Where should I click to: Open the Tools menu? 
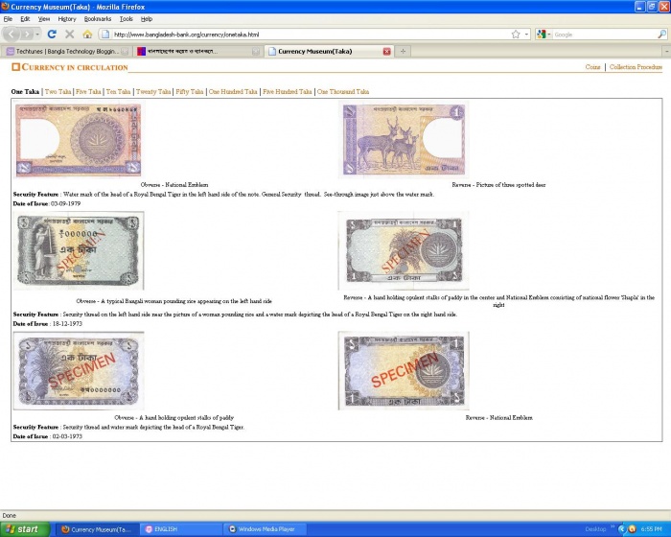coord(127,19)
